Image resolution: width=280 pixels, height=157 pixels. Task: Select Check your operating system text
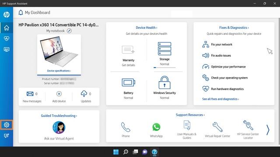(229, 78)
